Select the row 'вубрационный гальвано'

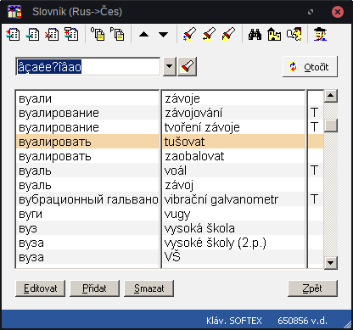(87, 199)
